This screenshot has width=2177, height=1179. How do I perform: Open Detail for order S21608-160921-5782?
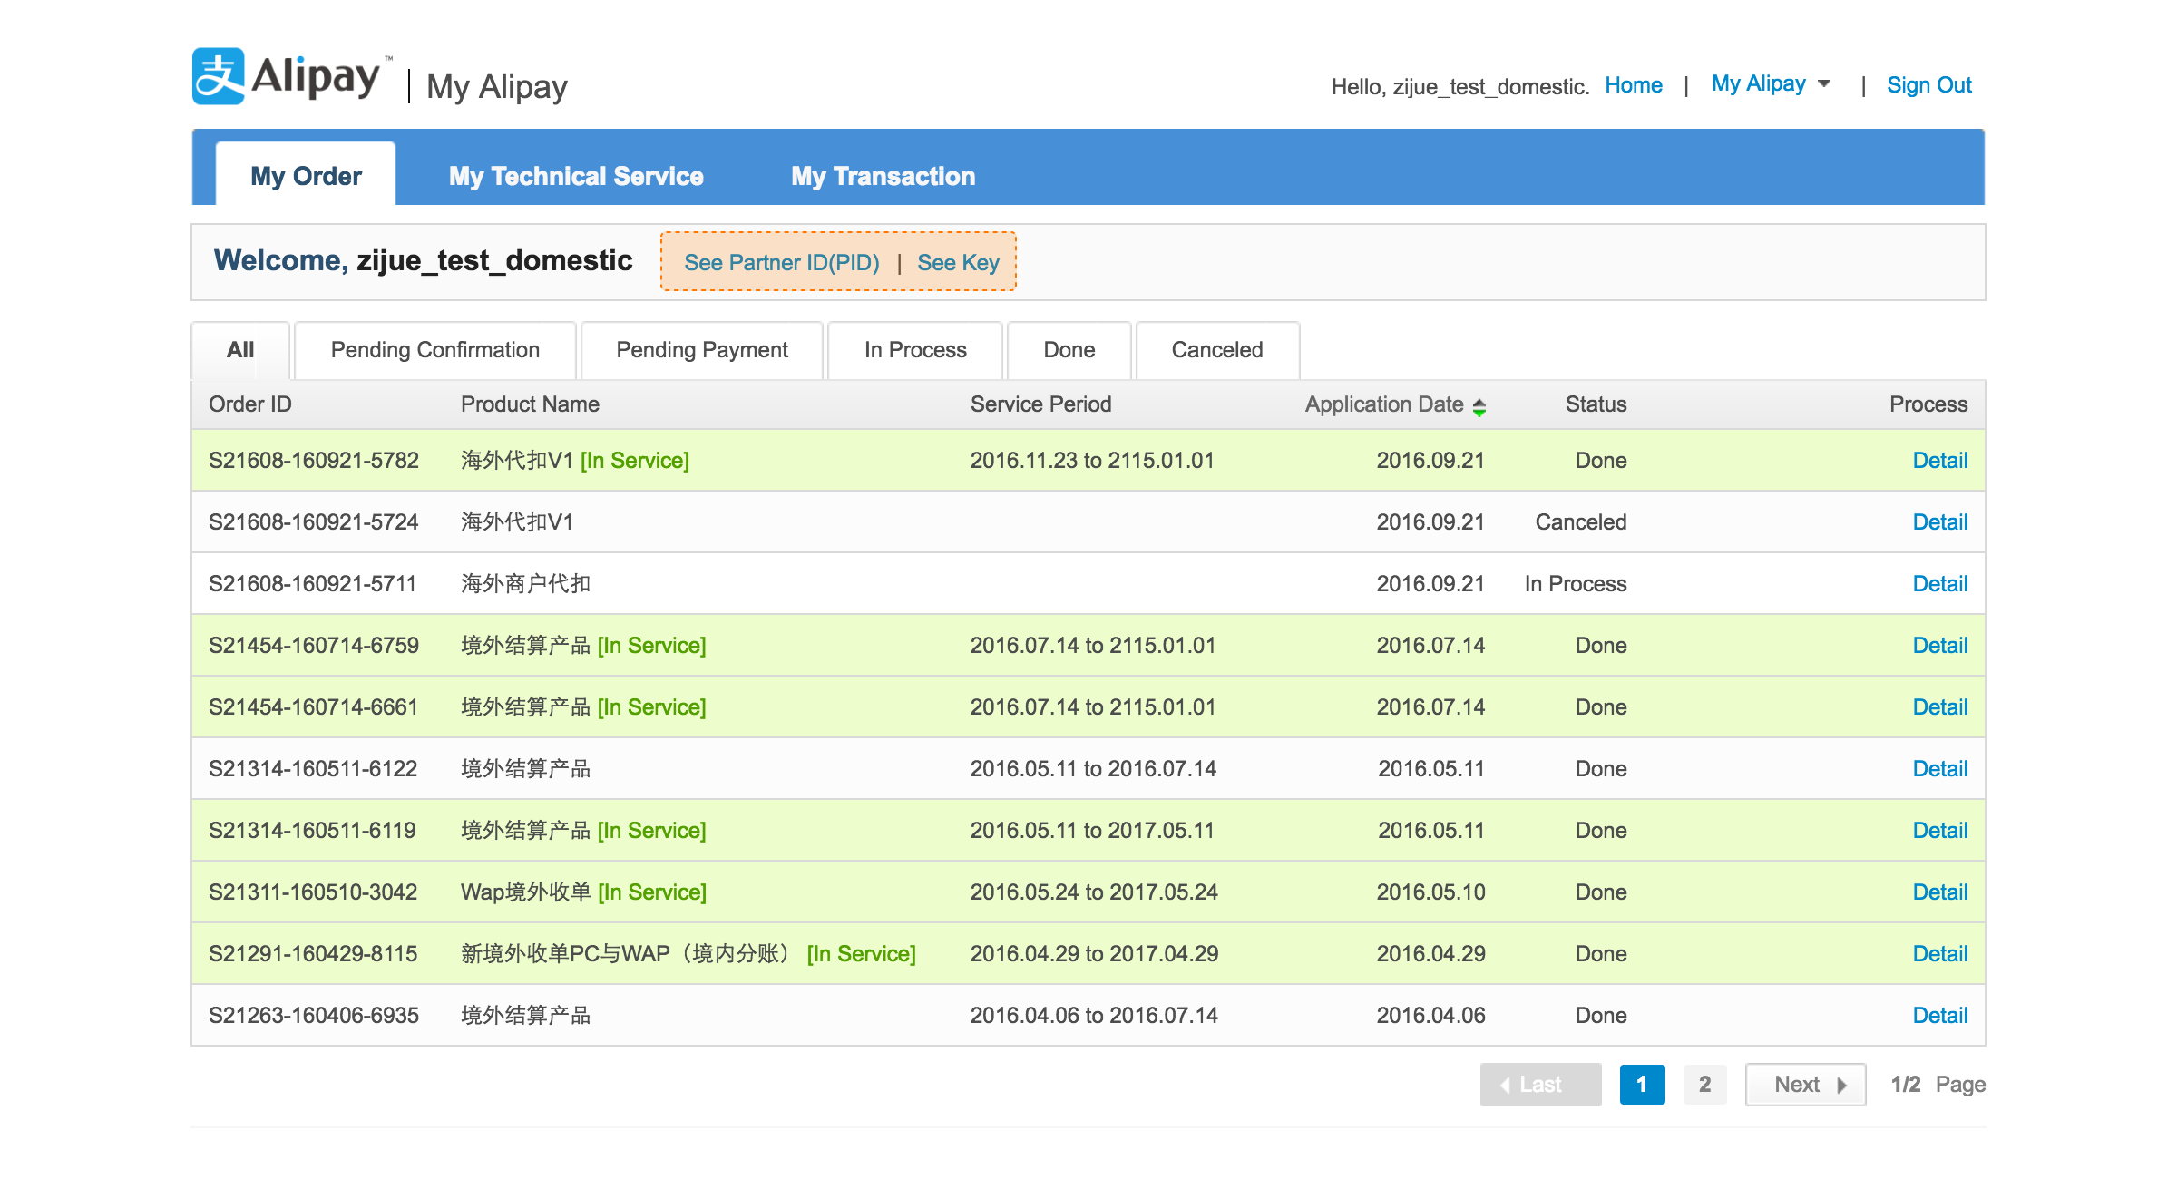(x=1939, y=461)
